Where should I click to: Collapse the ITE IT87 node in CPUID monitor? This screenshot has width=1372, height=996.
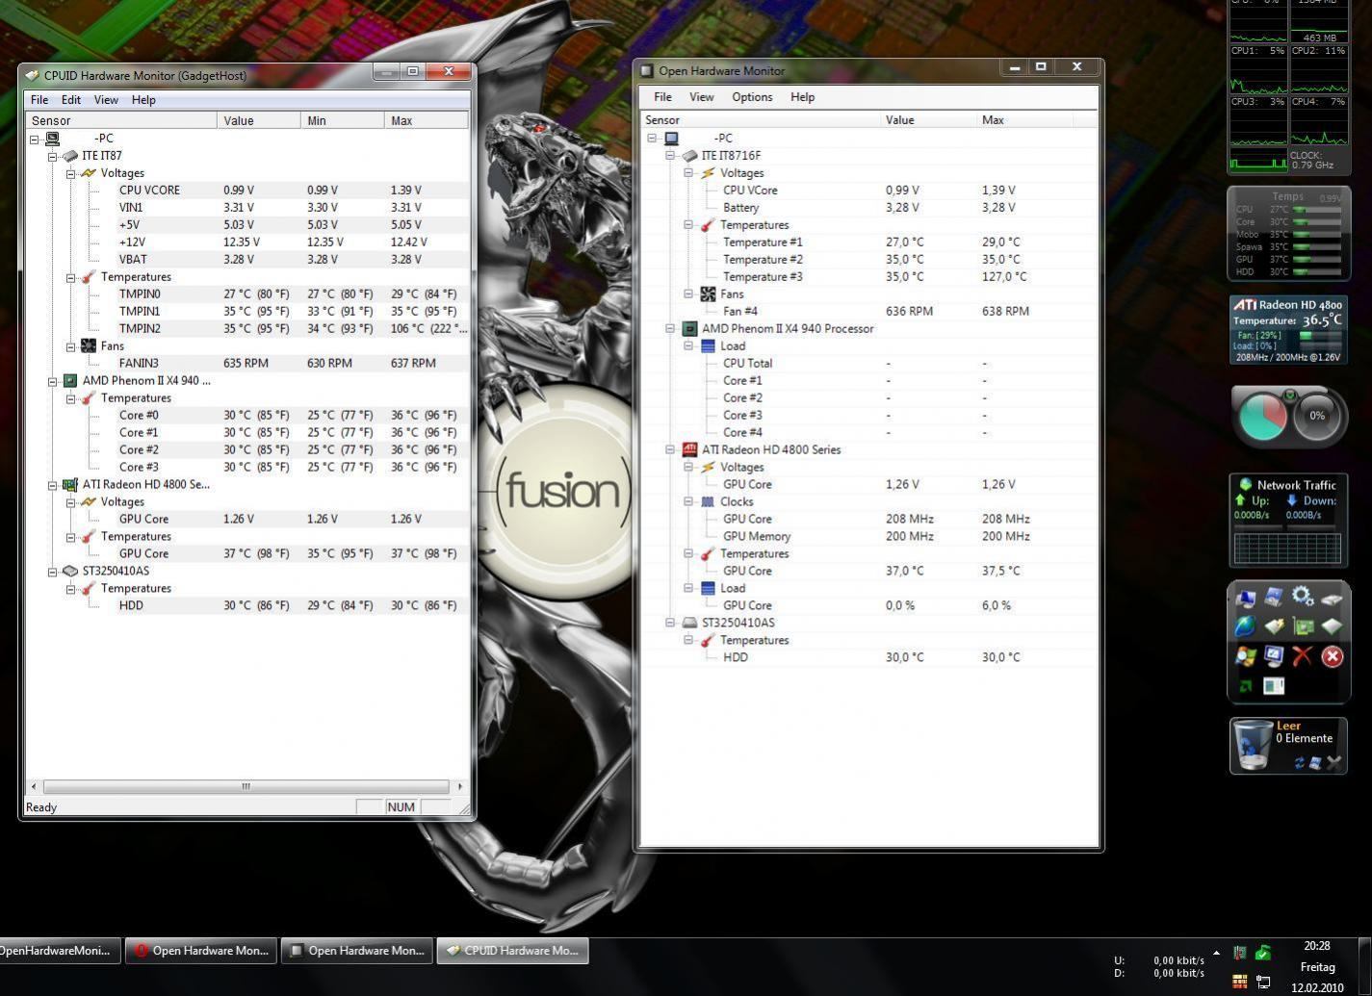[x=53, y=156]
